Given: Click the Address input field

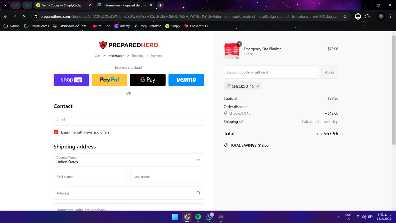Looking at the screenshot, I should tap(129, 193).
